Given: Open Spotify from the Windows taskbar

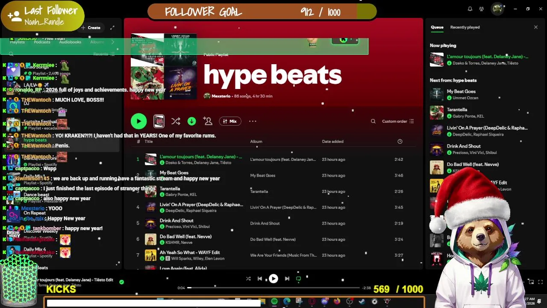Looking at the screenshot, I should (x=274, y=302).
